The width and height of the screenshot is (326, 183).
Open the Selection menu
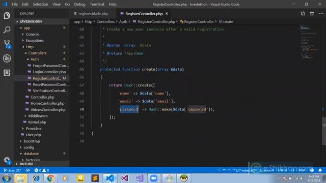tap(40, 4)
